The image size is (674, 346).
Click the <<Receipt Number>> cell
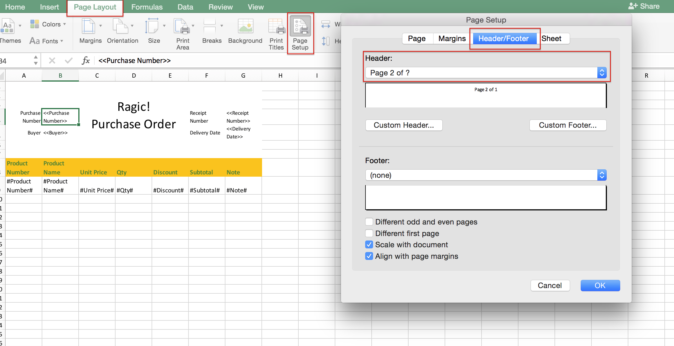[x=243, y=117]
